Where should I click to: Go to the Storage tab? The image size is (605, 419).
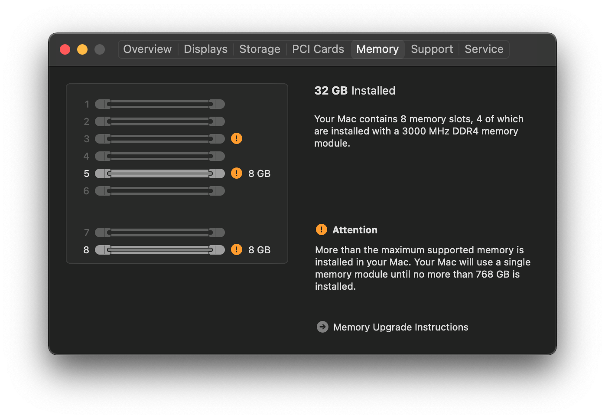tap(260, 49)
